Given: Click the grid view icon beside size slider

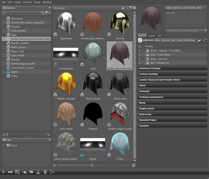Looking at the screenshot, I should [134, 165].
